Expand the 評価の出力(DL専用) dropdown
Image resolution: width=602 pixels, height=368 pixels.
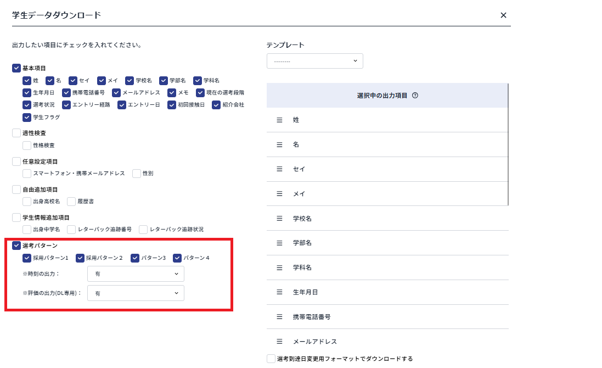pyautogui.click(x=136, y=293)
